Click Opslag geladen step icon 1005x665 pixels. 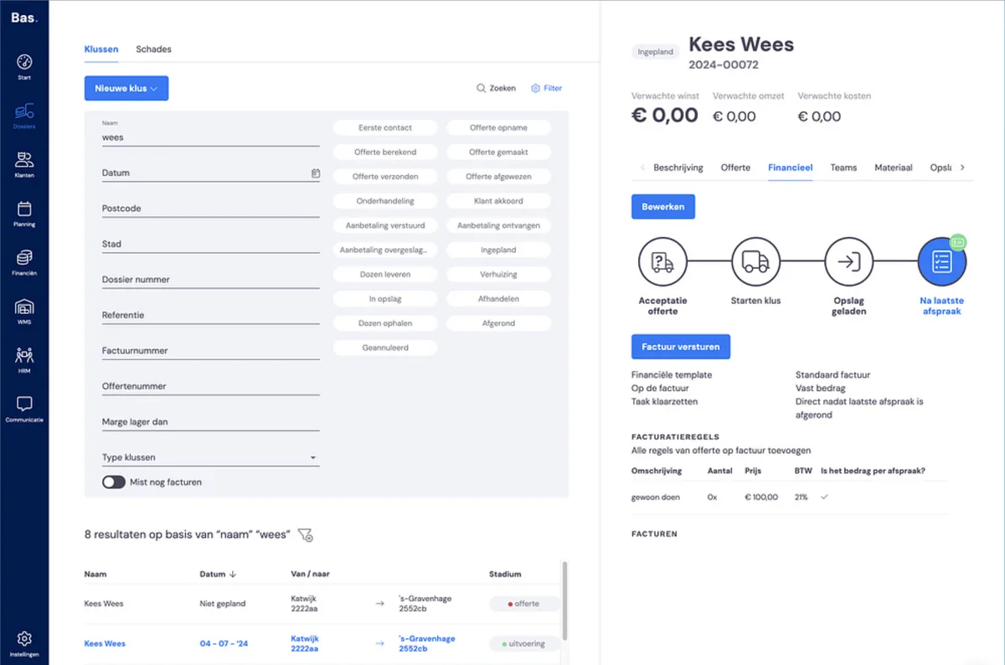(848, 262)
